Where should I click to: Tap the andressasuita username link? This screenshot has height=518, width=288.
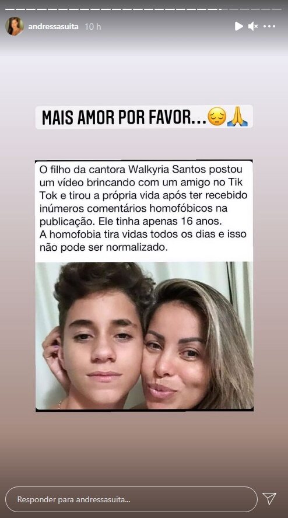tap(53, 27)
